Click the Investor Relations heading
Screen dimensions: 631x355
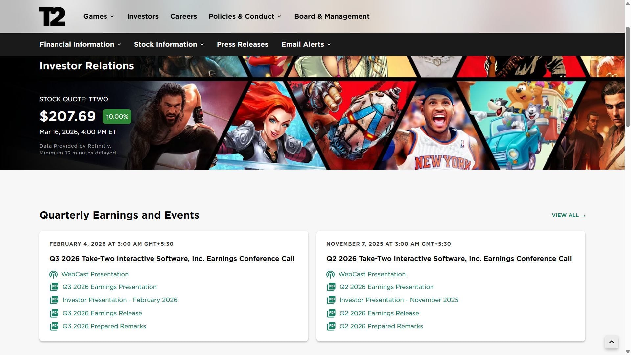[87, 66]
